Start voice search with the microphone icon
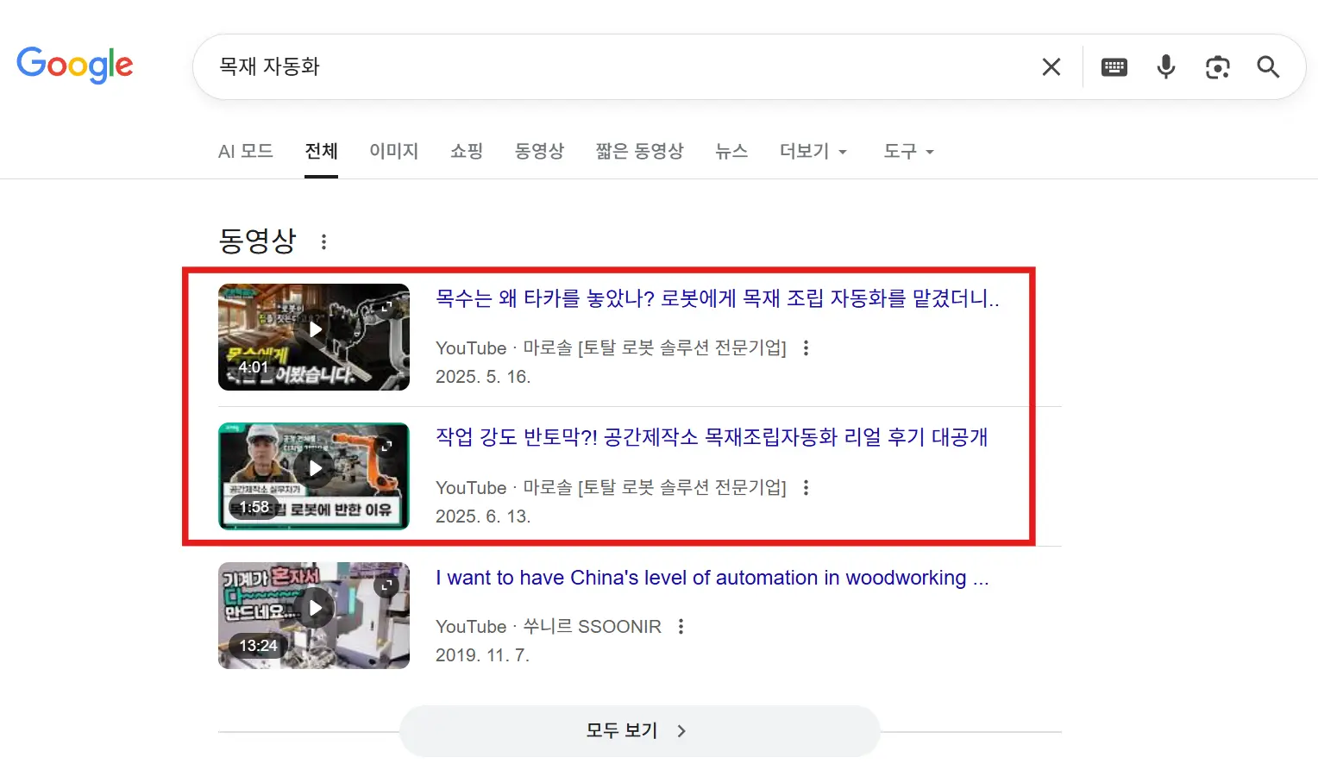This screenshot has width=1318, height=776. click(1166, 67)
